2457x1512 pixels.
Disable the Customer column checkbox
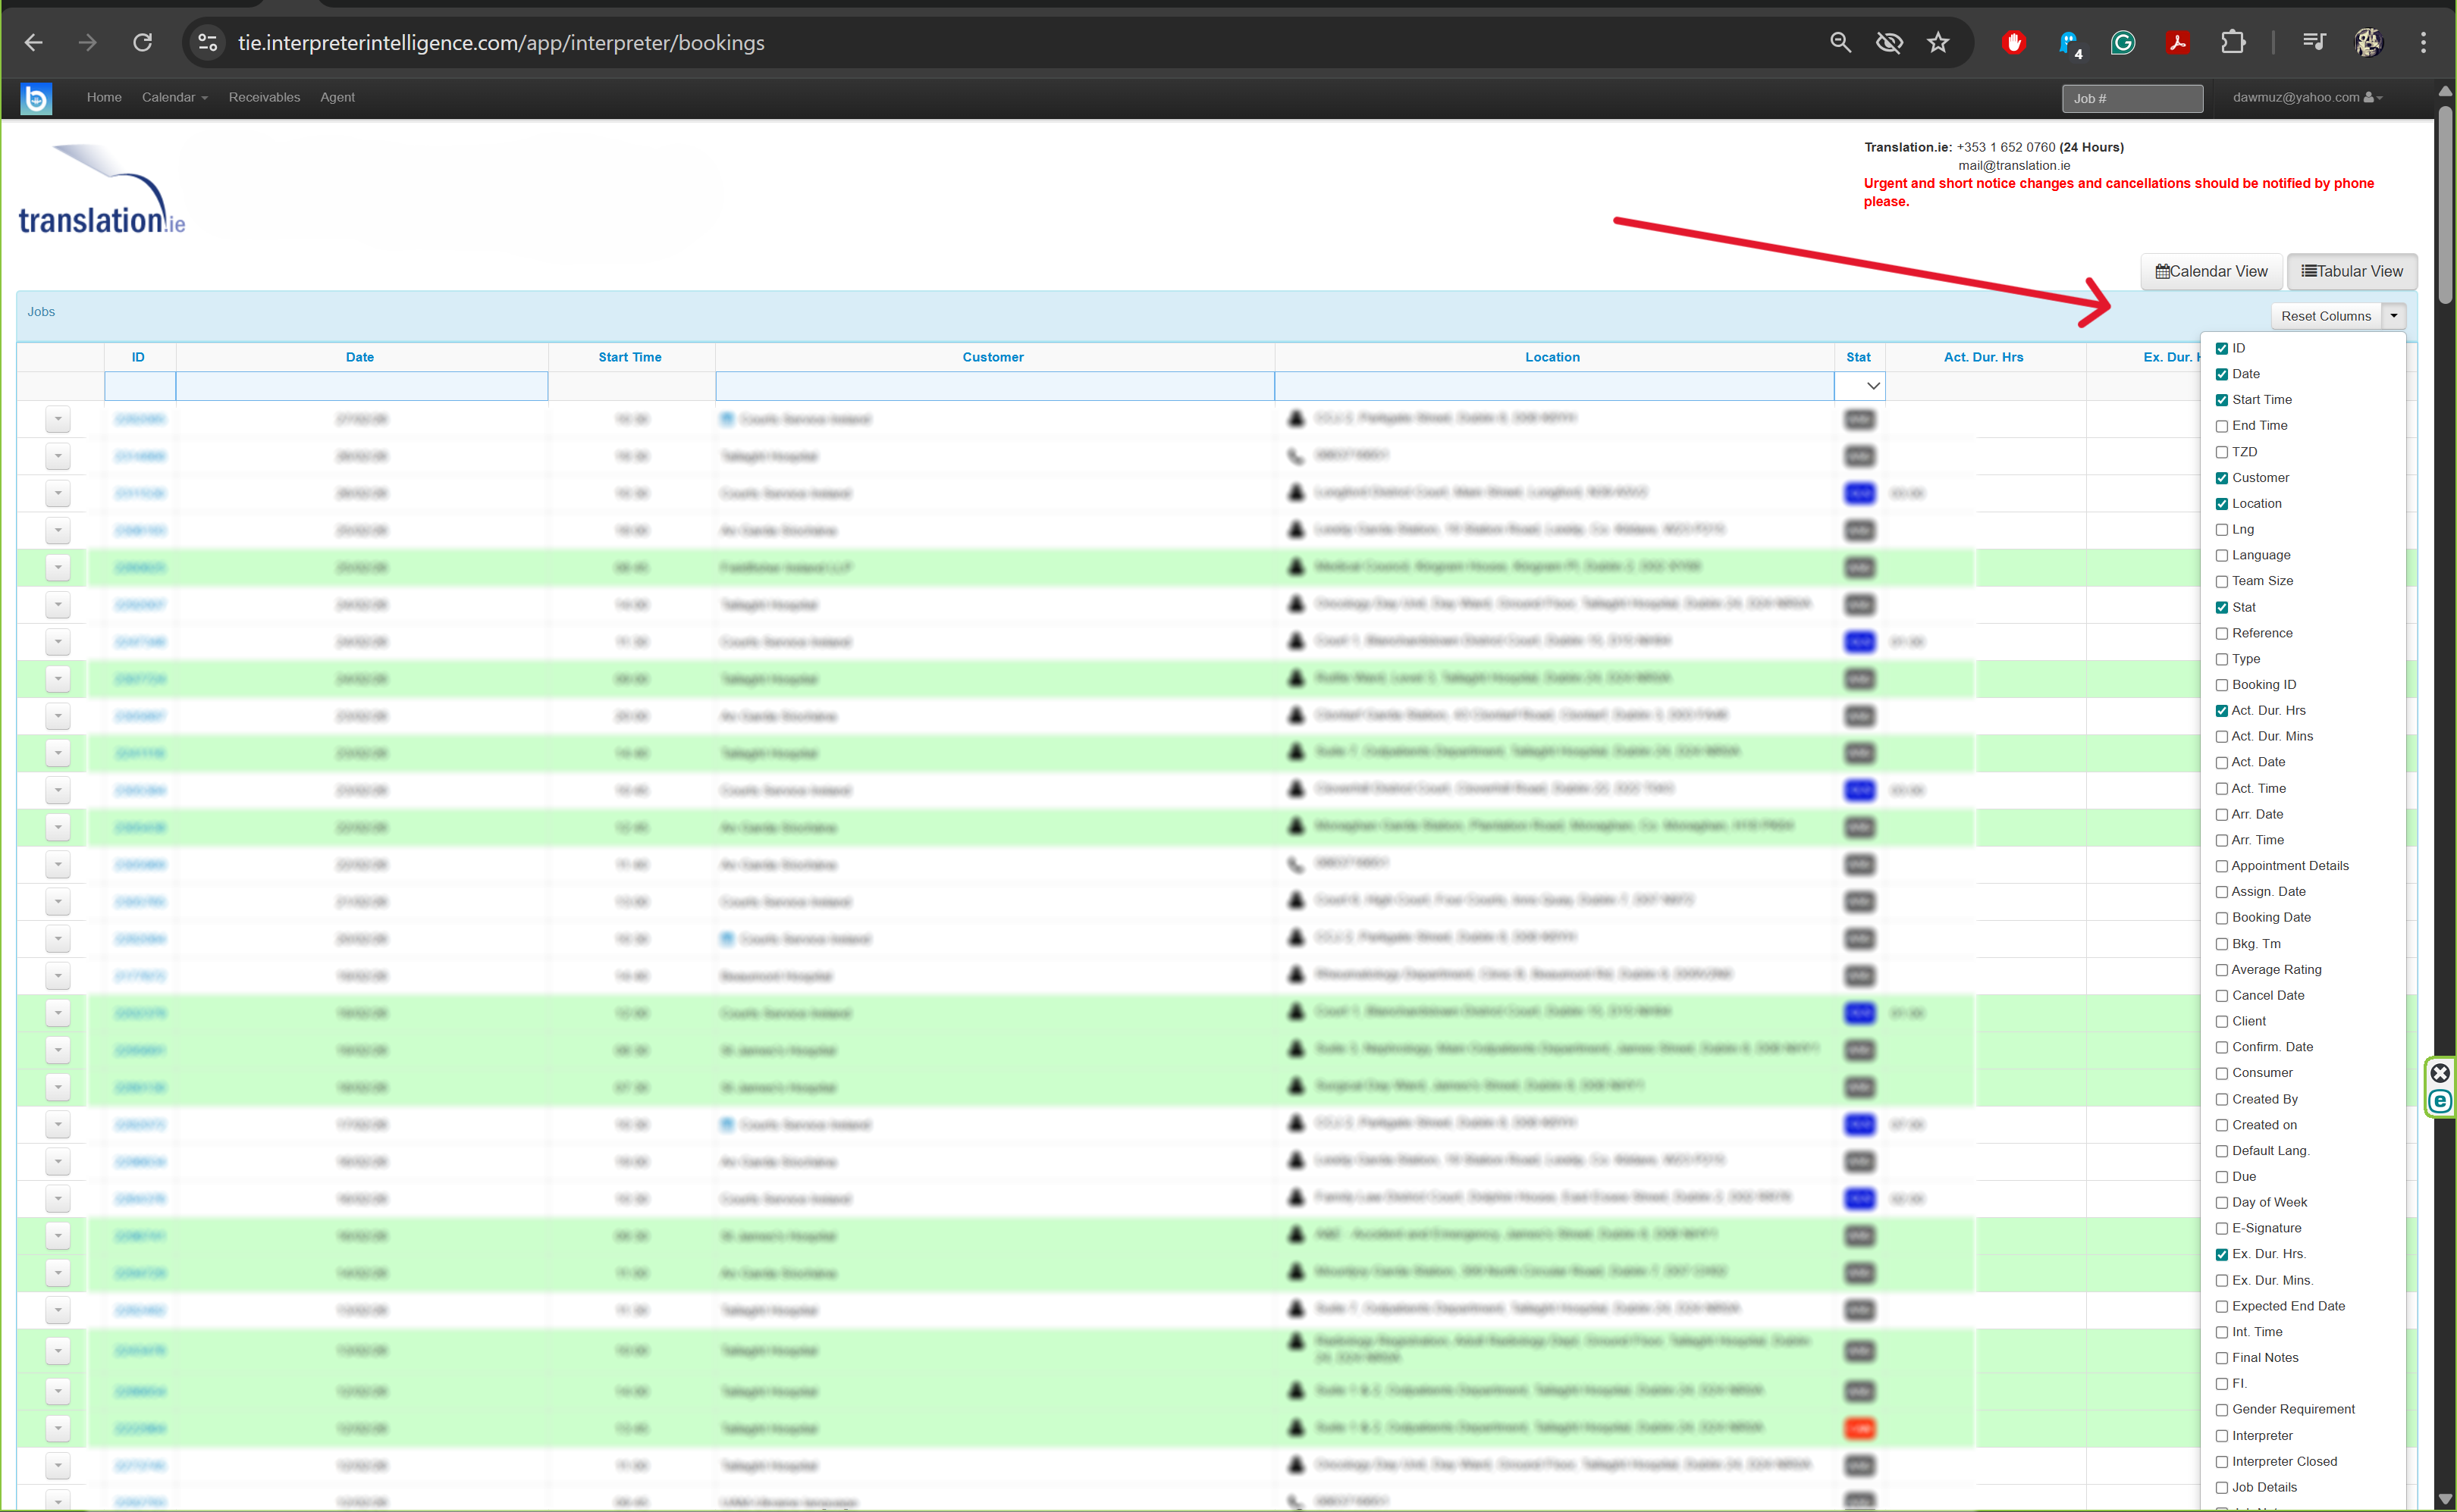[2223, 477]
